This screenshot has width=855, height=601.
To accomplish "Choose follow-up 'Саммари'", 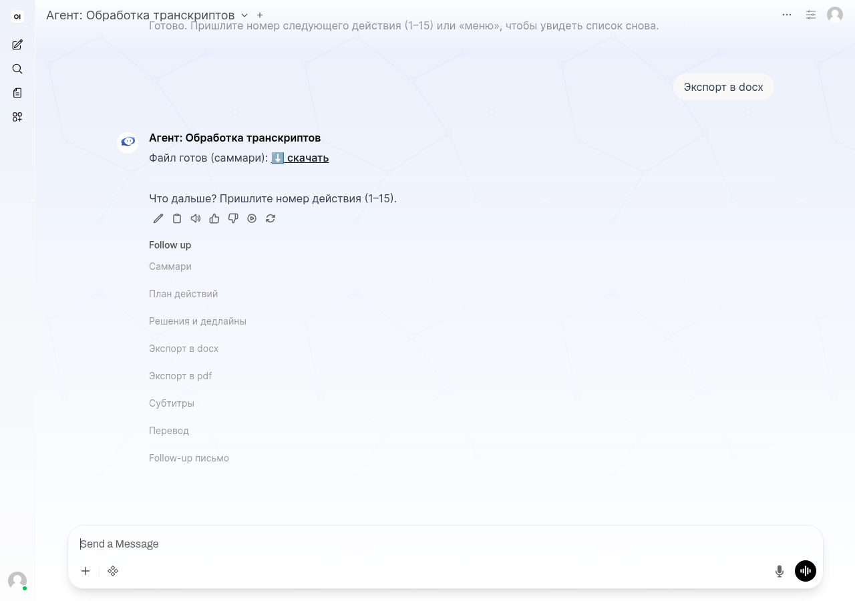I will point(170,266).
